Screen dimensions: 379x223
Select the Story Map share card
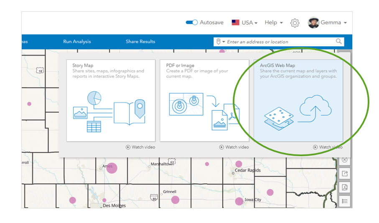(x=111, y=101)
